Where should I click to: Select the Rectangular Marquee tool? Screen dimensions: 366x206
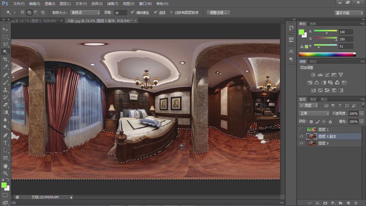pyautogui.click(x=5, y=37)
